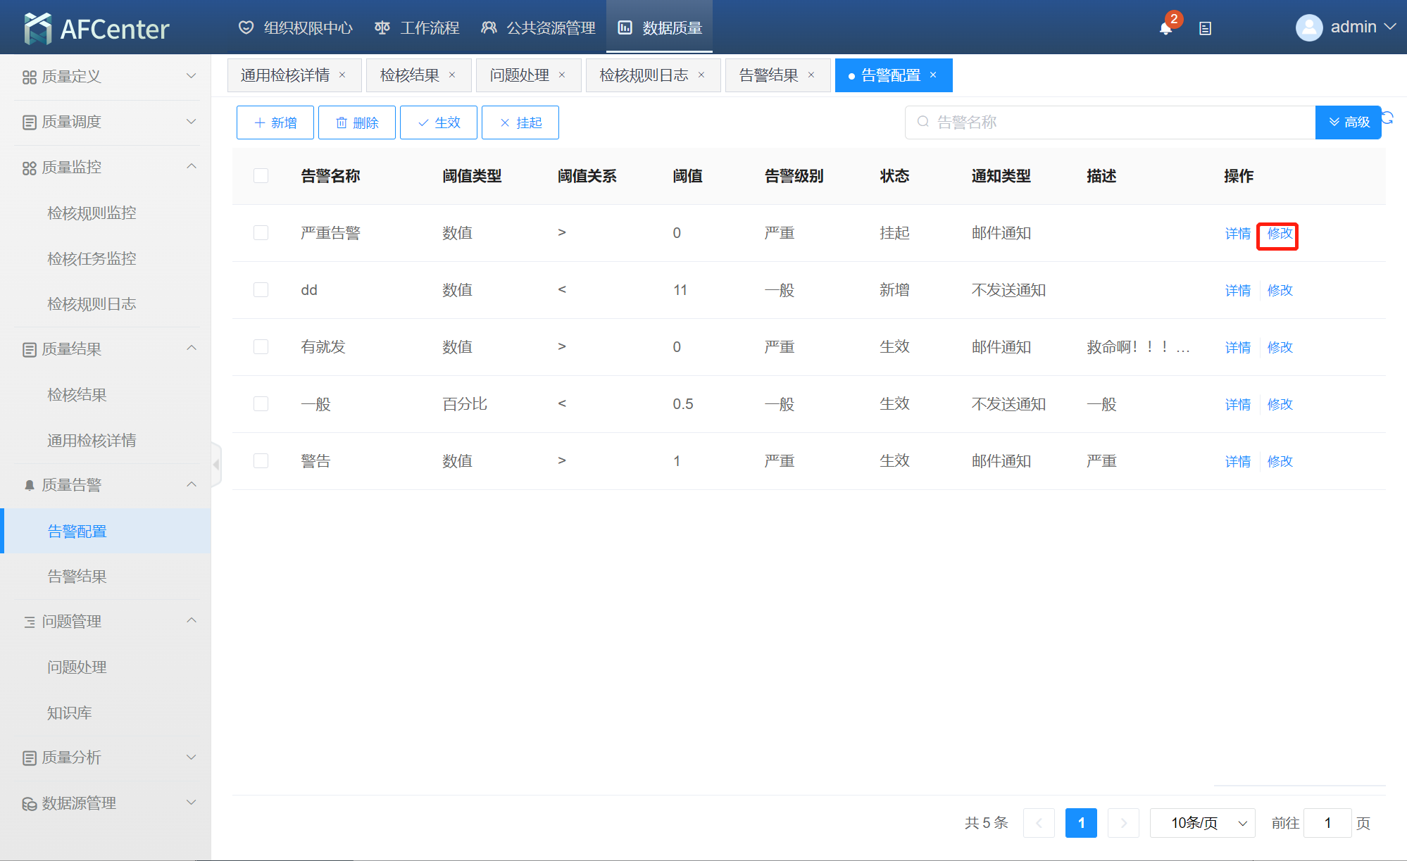Close the 检核规则日志 tab via its x icon
Image resolution: width=1407 pixels, height=861 pixels.
(701, 75)
